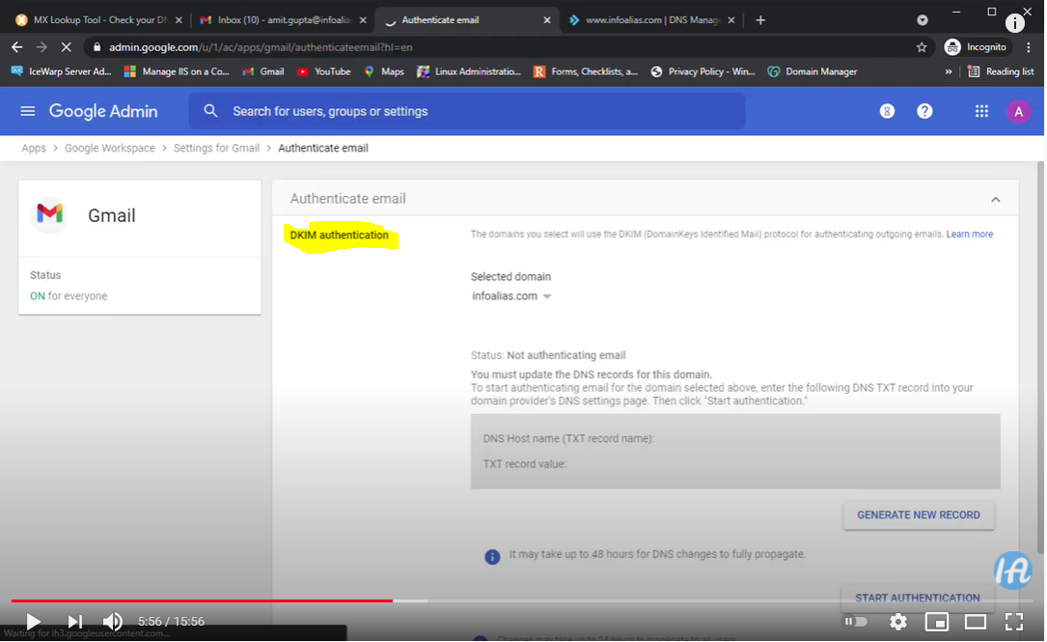Click the ON for everyone status

(x=69, y=296)
